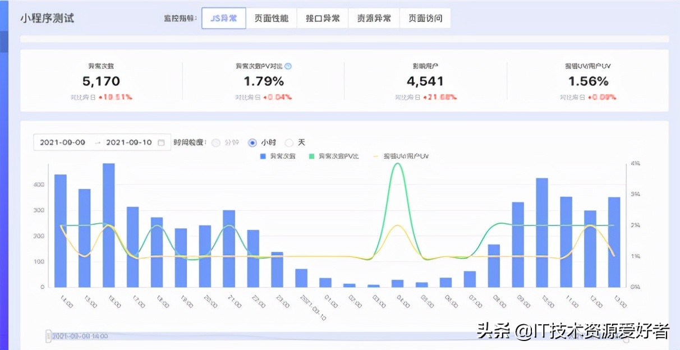680x350 pixels.
Task: Click the 页面访问 monitoring button
Action: click(425, 17)
